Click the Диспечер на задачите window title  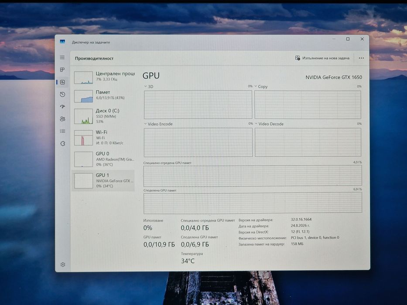click(91, 42)
